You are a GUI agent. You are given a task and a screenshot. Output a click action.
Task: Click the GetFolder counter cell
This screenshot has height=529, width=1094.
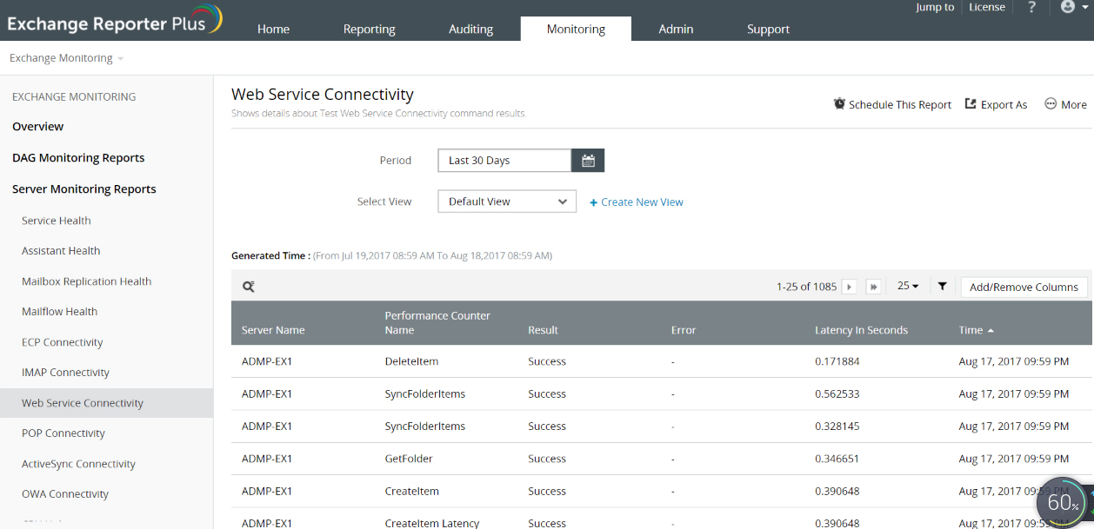pyautogui.click(x=409, y=459)
